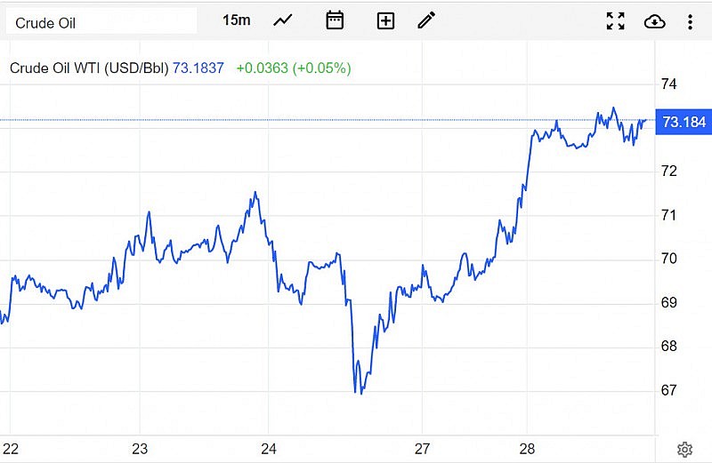Click the 74 price axis label

click(668, 84)
